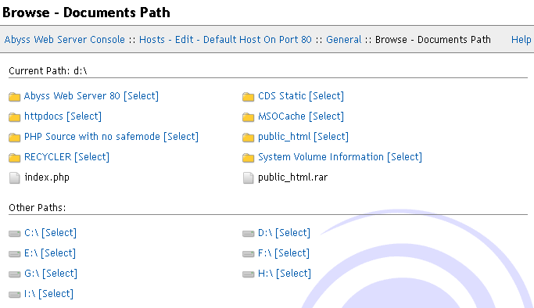534x308 pixels.
Task: Click the drive icon for F:\
Action: tap(249, 254)
